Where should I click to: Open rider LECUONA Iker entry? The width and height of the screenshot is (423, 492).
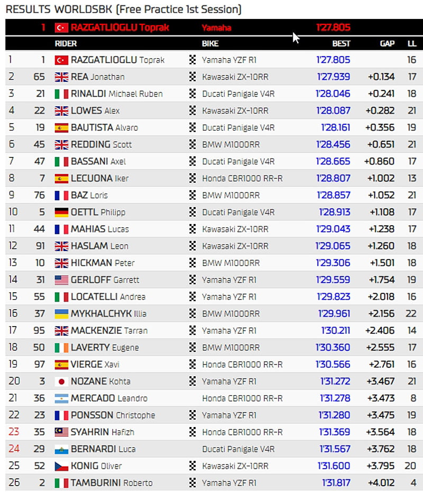[99, 179]
